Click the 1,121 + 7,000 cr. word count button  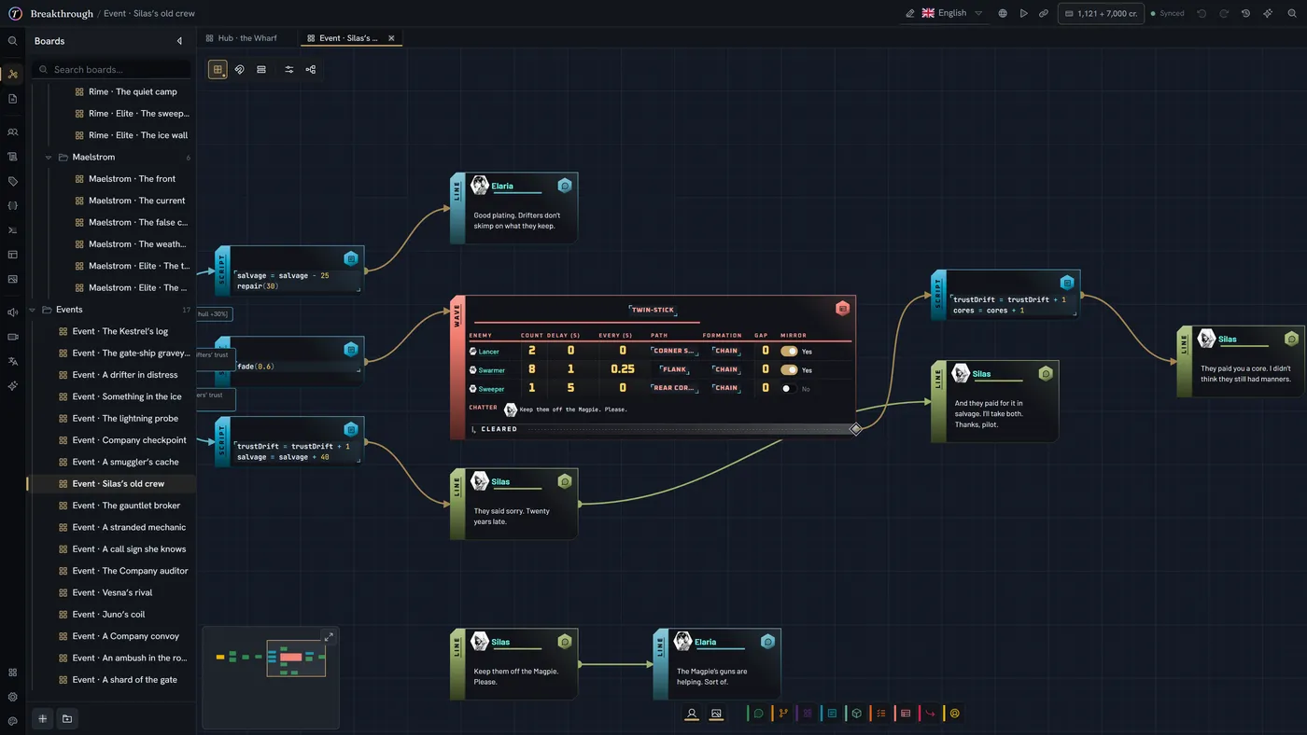pos(1101,14)
